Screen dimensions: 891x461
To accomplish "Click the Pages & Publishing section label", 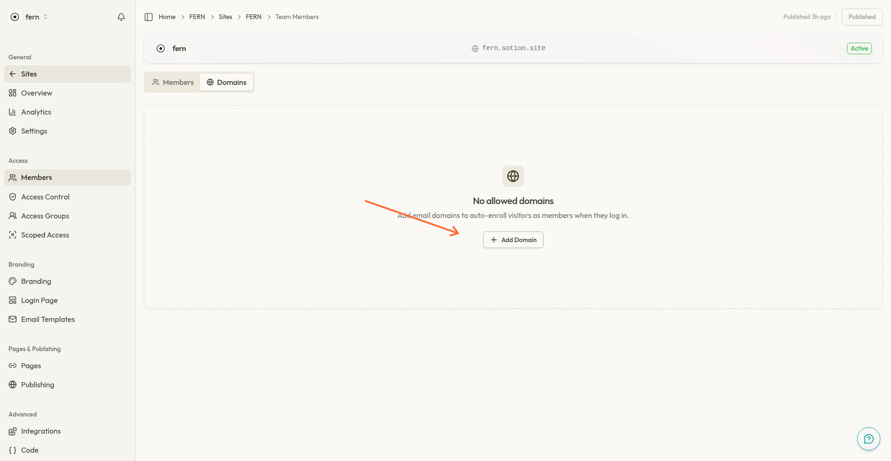I will (x=34, y=349).
